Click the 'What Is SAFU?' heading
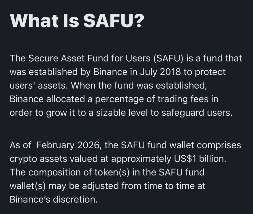253x214 pixels. tap(77, 21)
